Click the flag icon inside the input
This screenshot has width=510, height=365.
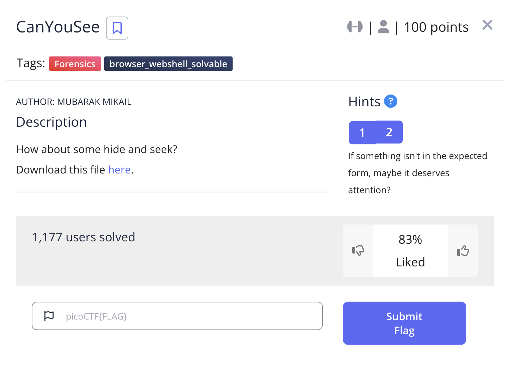(x=49, y=316)
